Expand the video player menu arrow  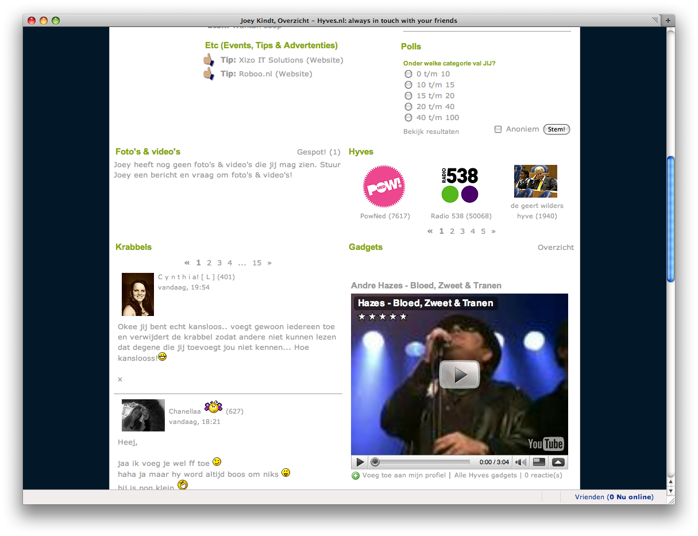click(558, 462)
